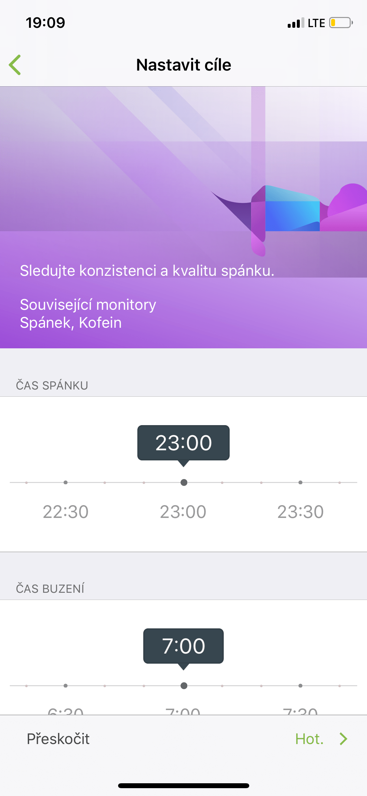Tap the Spánek, Kofein related monitors text
Viewport: 367px width, 796px height.
(x=71, y=323)
